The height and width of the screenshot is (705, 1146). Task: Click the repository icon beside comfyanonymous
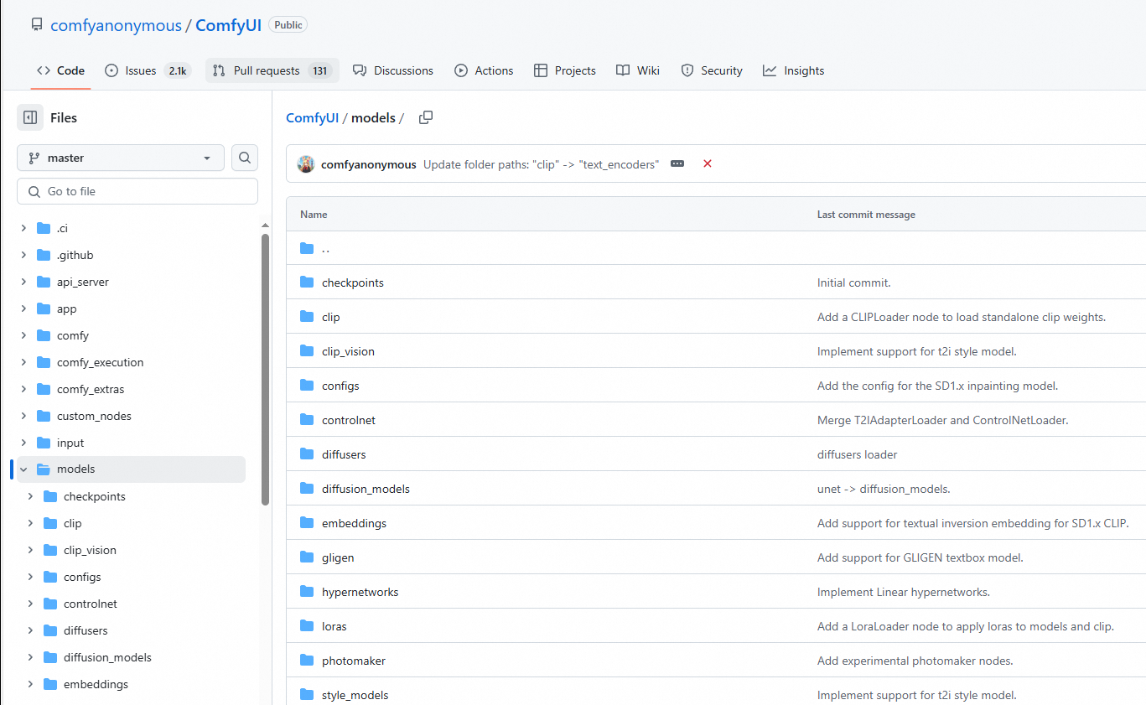[36, 25]
